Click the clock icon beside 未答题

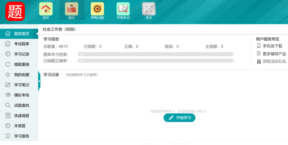8,126
